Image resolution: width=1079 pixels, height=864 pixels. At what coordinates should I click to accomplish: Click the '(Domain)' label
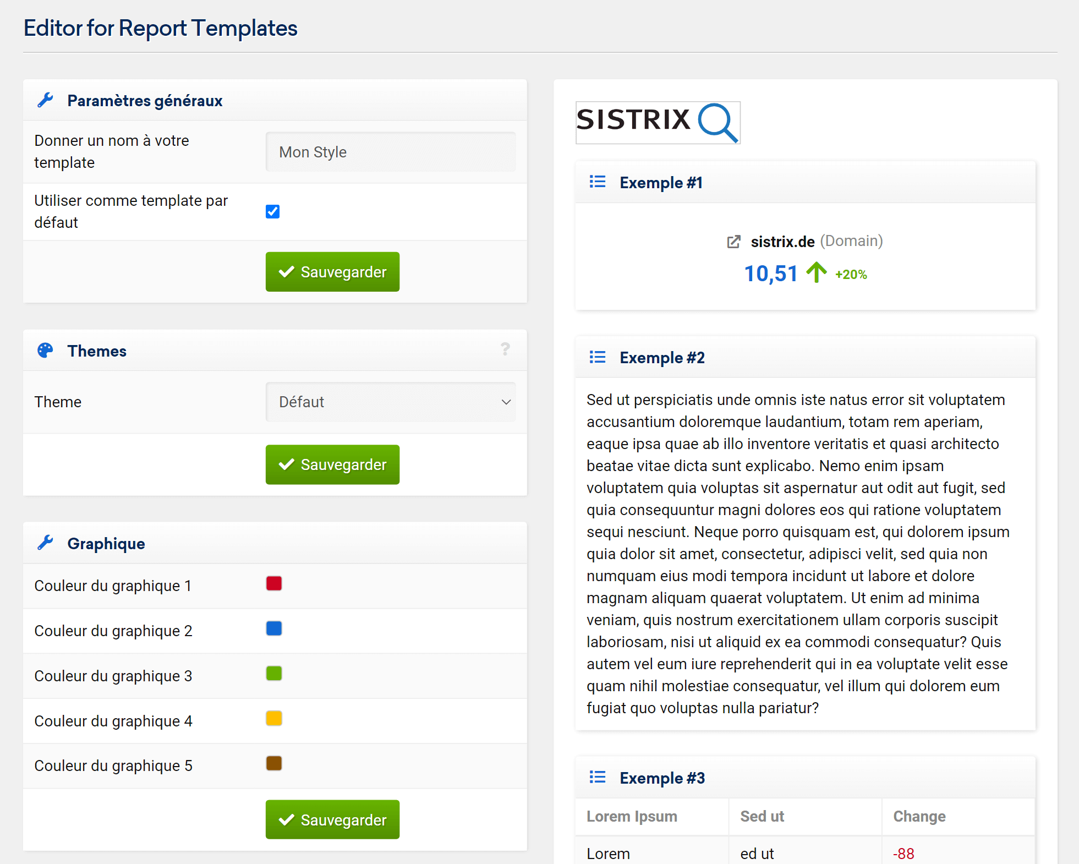point(851,241)
